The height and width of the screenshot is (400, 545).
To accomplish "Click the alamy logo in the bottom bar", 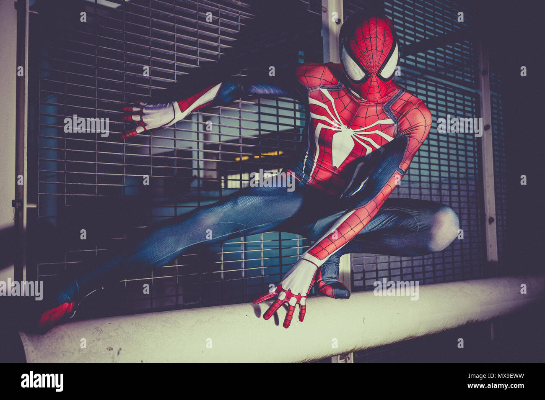I will [42, 381].
